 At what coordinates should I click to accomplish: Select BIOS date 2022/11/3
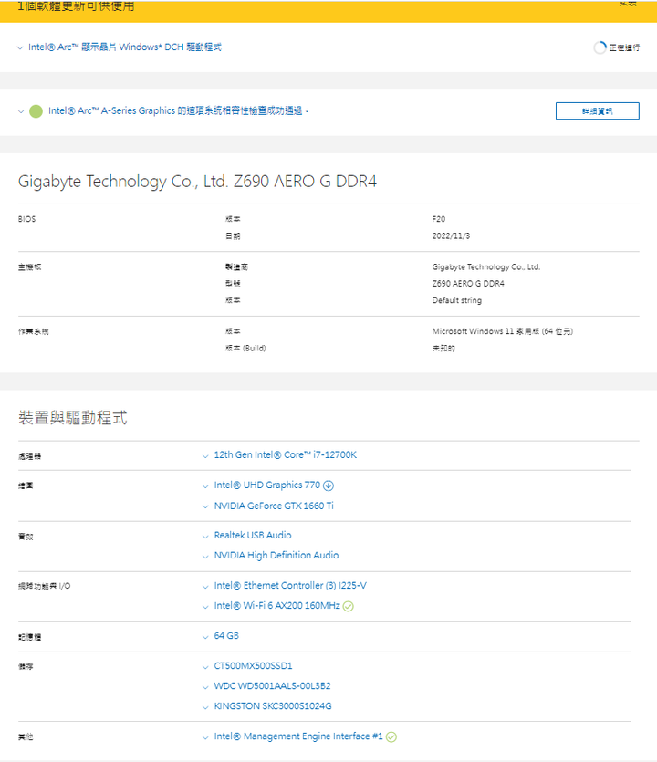[451, 235]
